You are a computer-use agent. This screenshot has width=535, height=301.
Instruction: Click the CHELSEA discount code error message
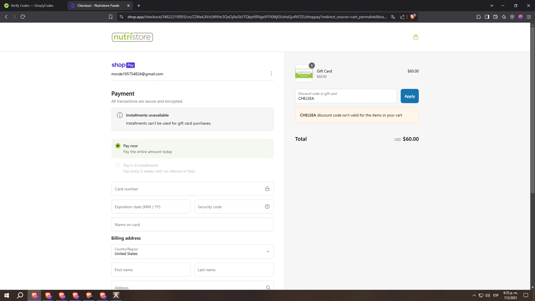(x=357, y=115)
